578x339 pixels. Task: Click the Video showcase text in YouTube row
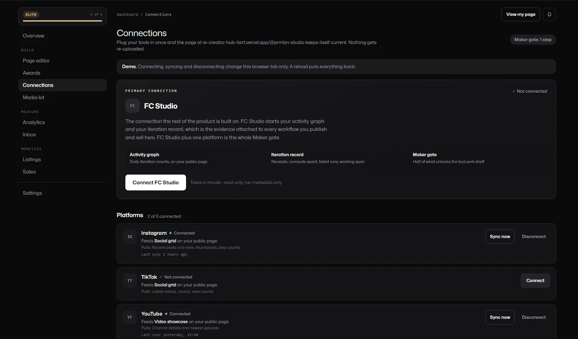171,322
